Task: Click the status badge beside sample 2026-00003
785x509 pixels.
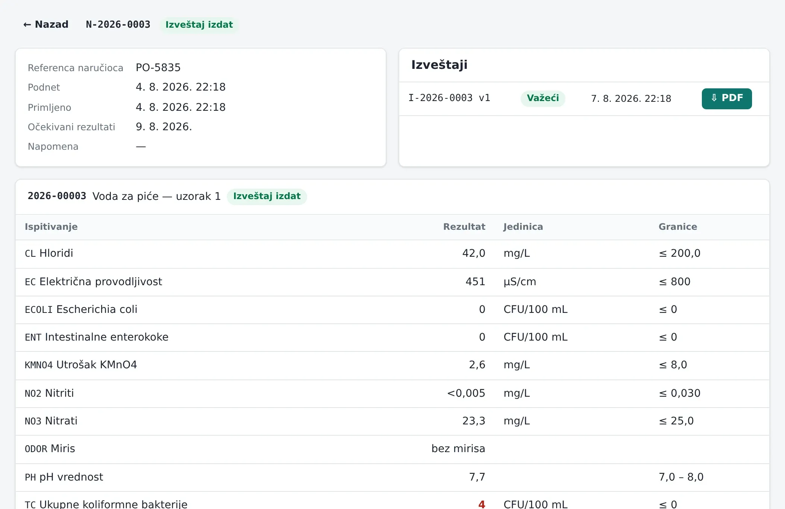Action: [x=267, y=196]
